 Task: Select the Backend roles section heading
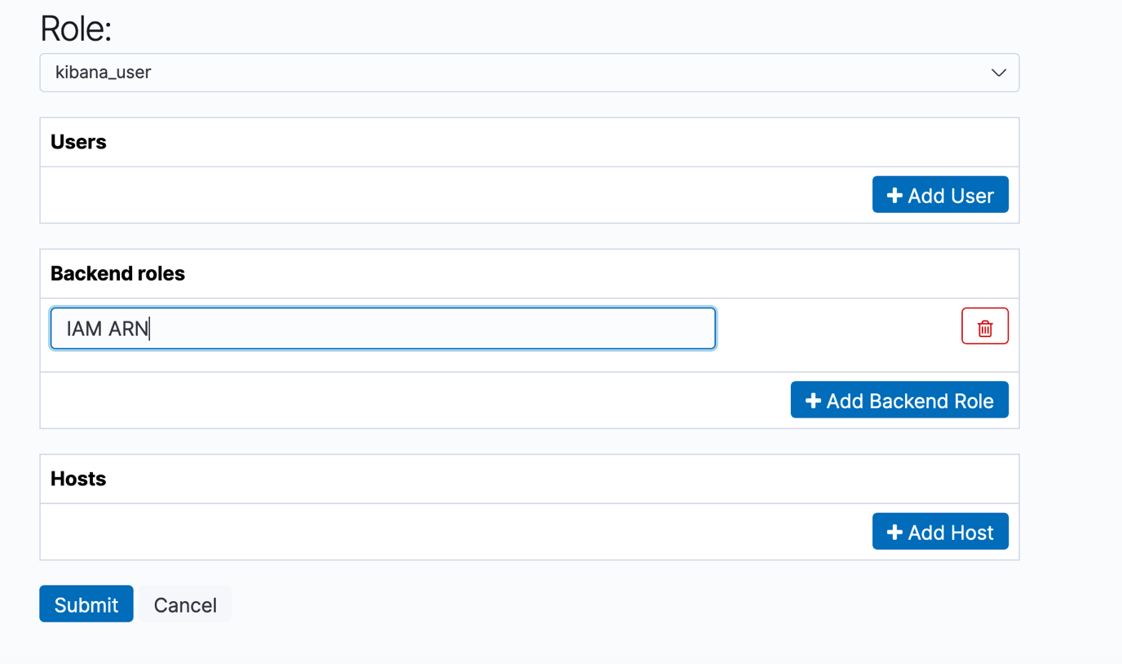tap(117, 273)
